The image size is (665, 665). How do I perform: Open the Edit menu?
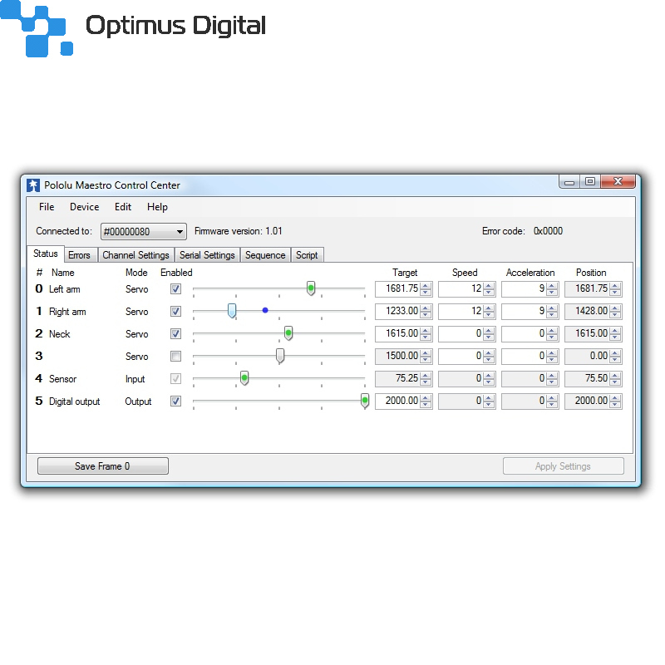[x=123, y=207]
